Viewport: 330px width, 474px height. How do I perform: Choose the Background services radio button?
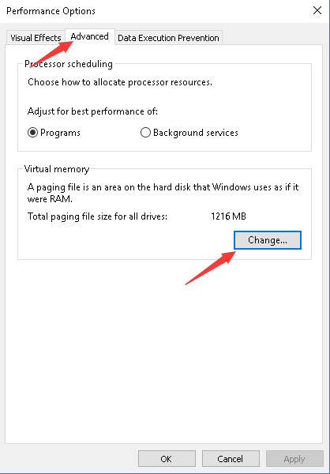145,133
